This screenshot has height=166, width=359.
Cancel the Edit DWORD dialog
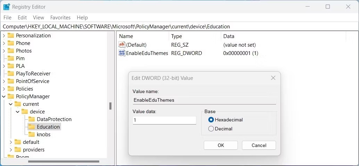coord(259,145)
